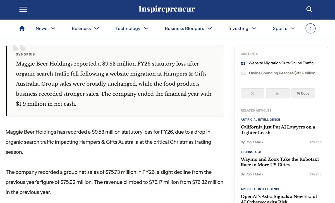Click the search magnifier icon

tap(309, 9)
